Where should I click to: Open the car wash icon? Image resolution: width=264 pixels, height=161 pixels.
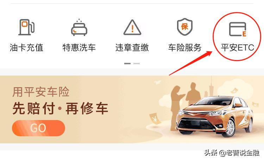pos(79,27)
